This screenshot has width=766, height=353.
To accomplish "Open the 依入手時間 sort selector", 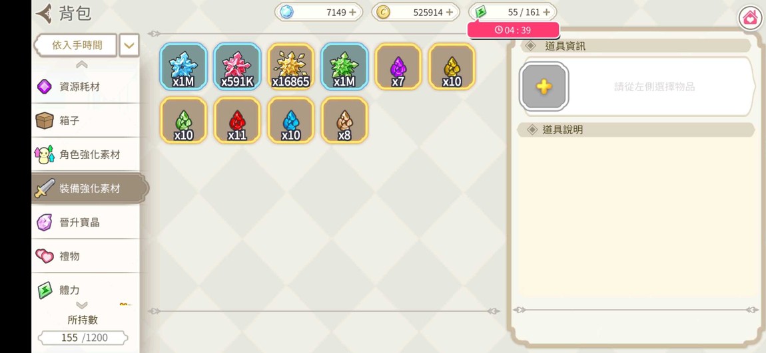I will pos(76,45).
